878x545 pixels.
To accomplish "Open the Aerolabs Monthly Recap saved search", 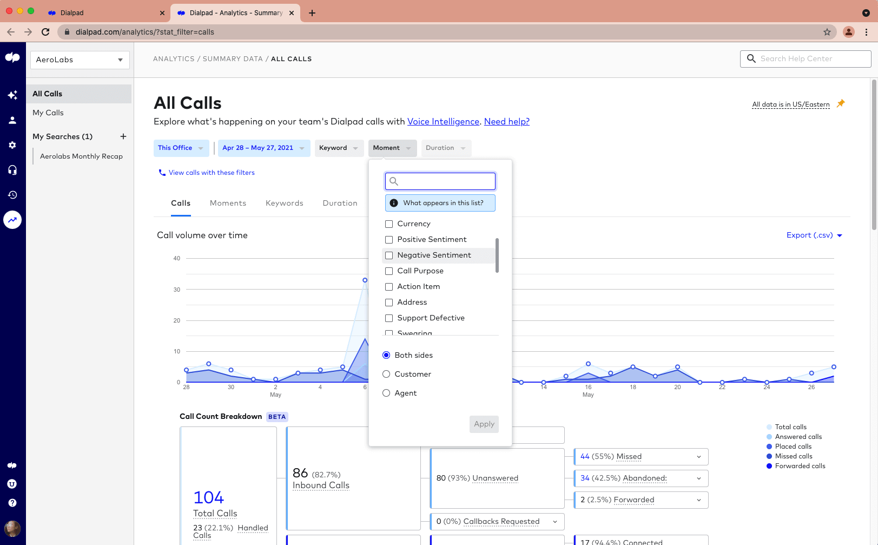I will tap(82, 156).
